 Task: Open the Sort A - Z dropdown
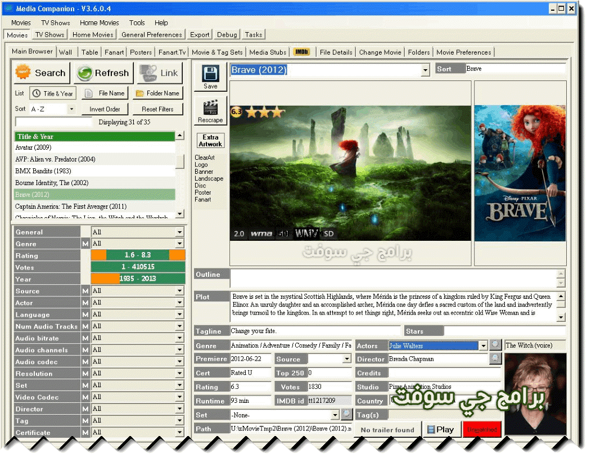point(71,109)
